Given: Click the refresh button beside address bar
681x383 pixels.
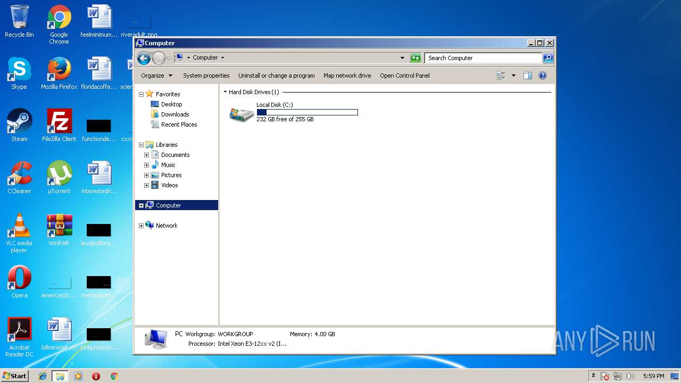Looking at the screenshot, I should click(416, 58).
